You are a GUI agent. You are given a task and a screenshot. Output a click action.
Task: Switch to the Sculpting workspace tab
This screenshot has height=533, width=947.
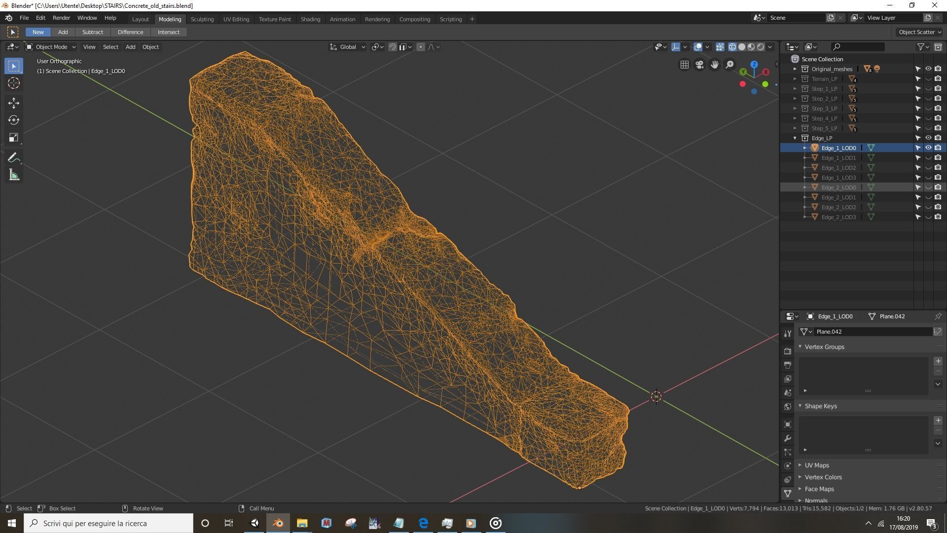202,19
